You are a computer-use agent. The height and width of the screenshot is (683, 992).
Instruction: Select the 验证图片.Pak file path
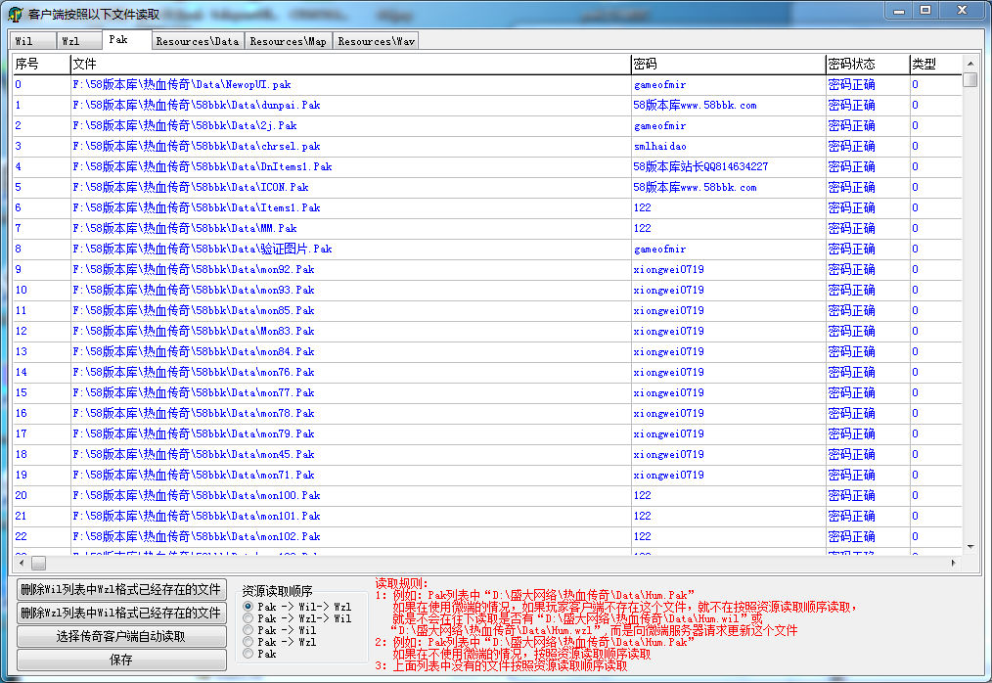(x=203, y=249)
